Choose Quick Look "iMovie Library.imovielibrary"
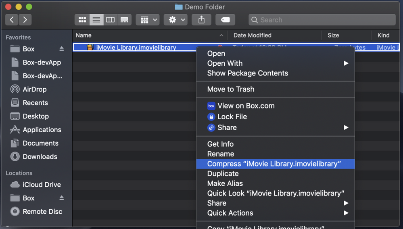Screen dimensions: 403x229 (x=276, y=193)
